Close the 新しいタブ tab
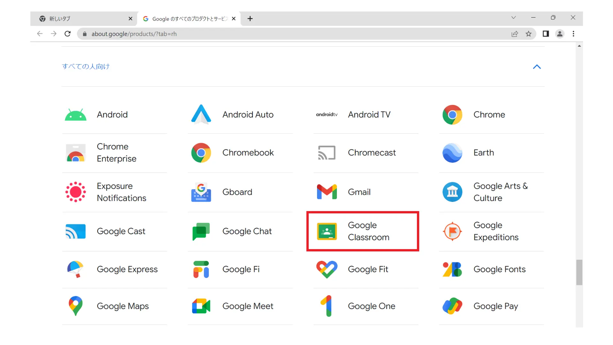The width and height of the screenshot is (613, 345). pyautogui.click(x=130, y=19)
